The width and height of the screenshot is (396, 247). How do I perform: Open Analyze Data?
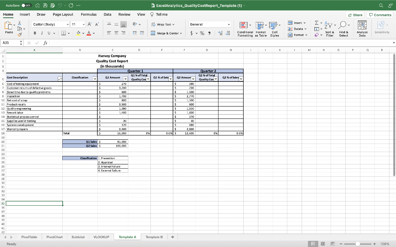pyautogui.click(x=362, y=28)
